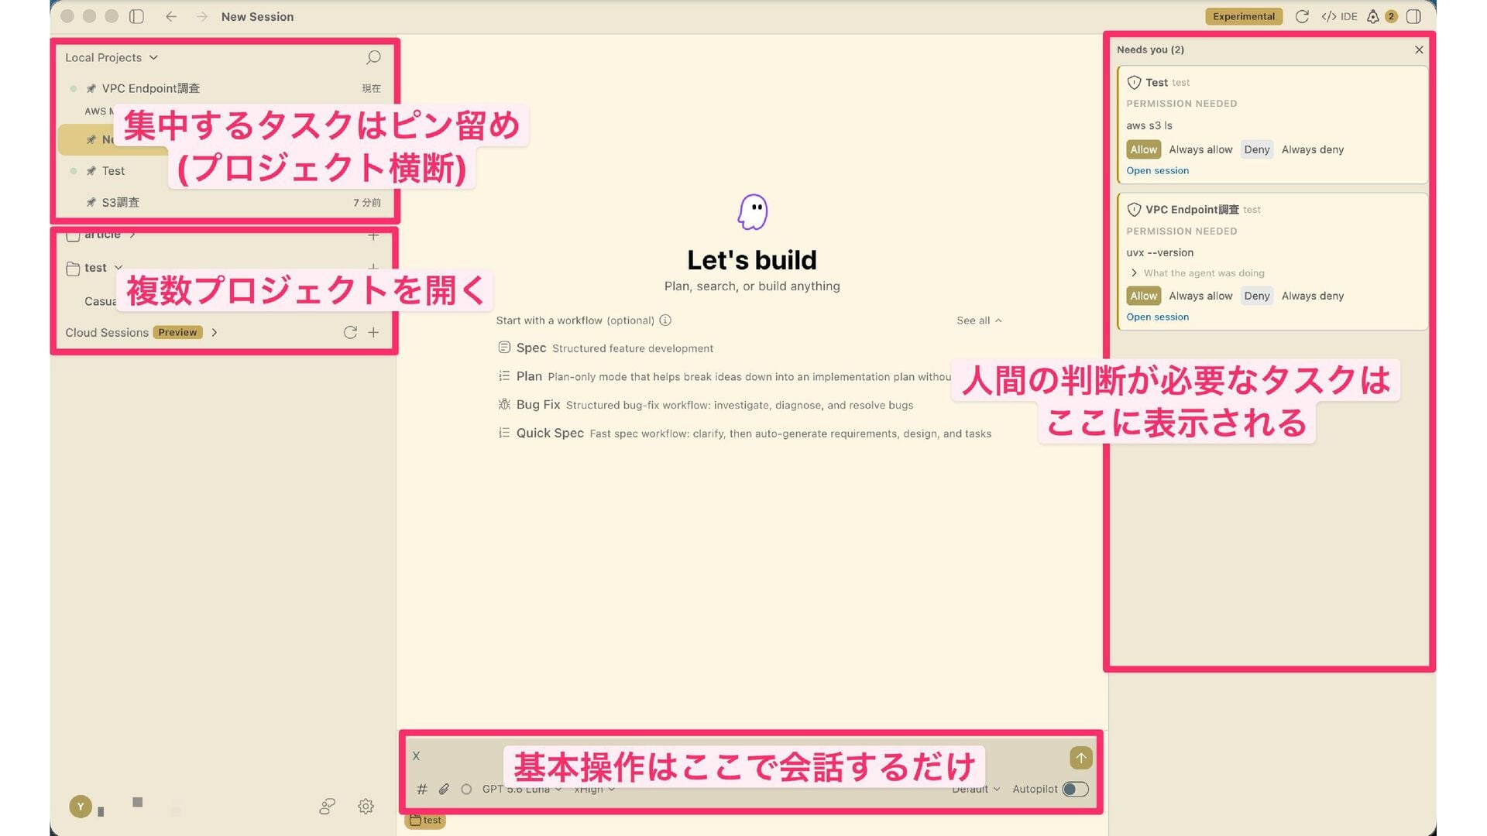Go back with the left arrow
The width and height of the screenshot is (1487, 836).
171,16
